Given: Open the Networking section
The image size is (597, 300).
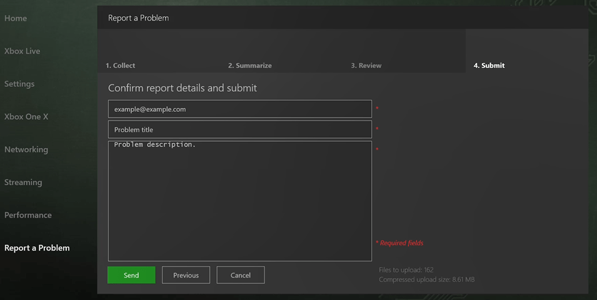Looking at the screenshot, I should click(26, 149).
